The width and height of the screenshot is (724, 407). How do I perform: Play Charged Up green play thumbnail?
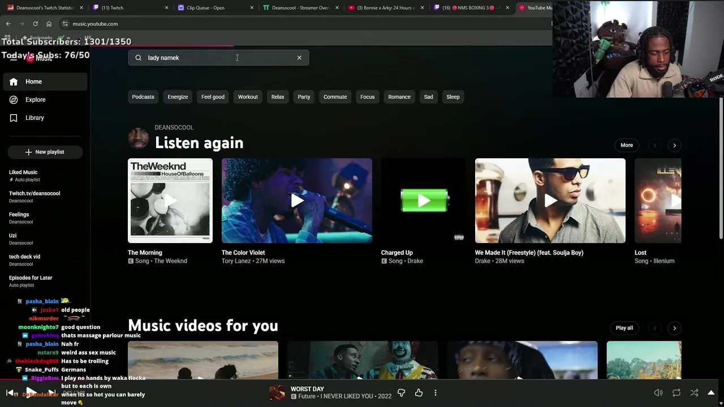click(424, 201)
